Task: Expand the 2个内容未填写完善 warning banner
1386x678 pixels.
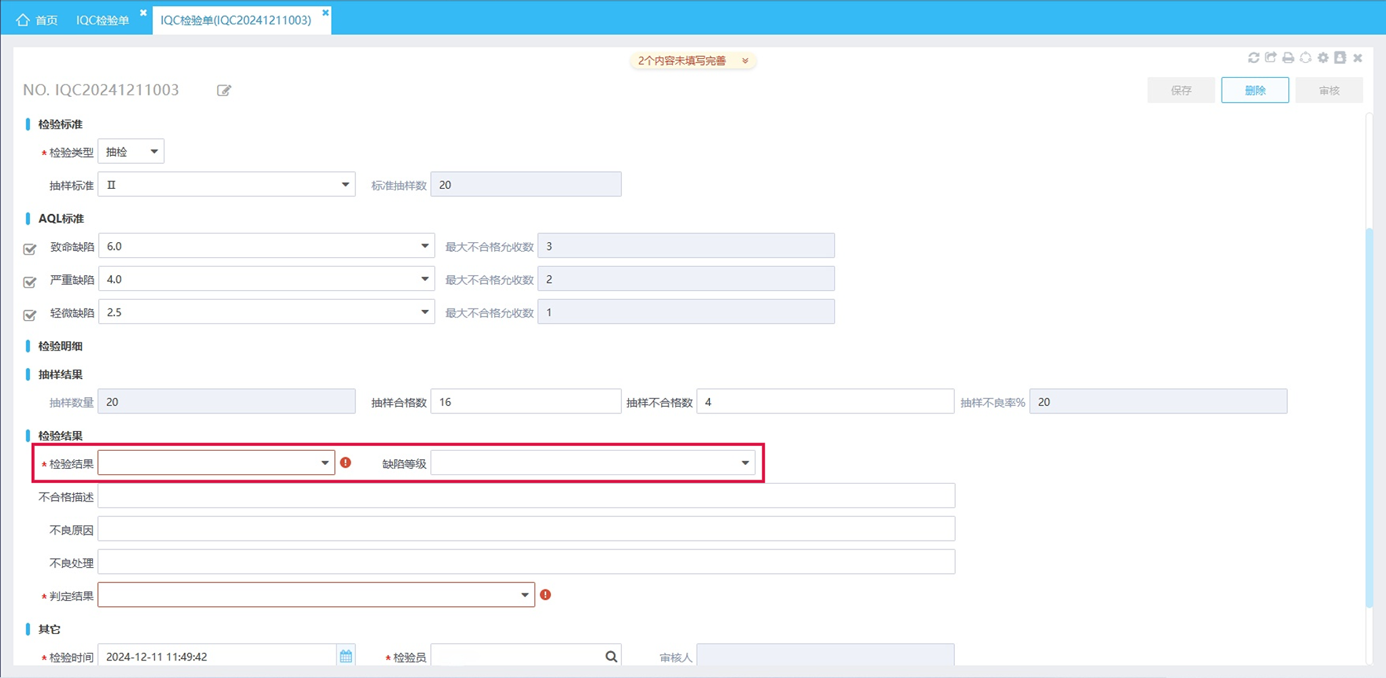Action: point(693,61)
